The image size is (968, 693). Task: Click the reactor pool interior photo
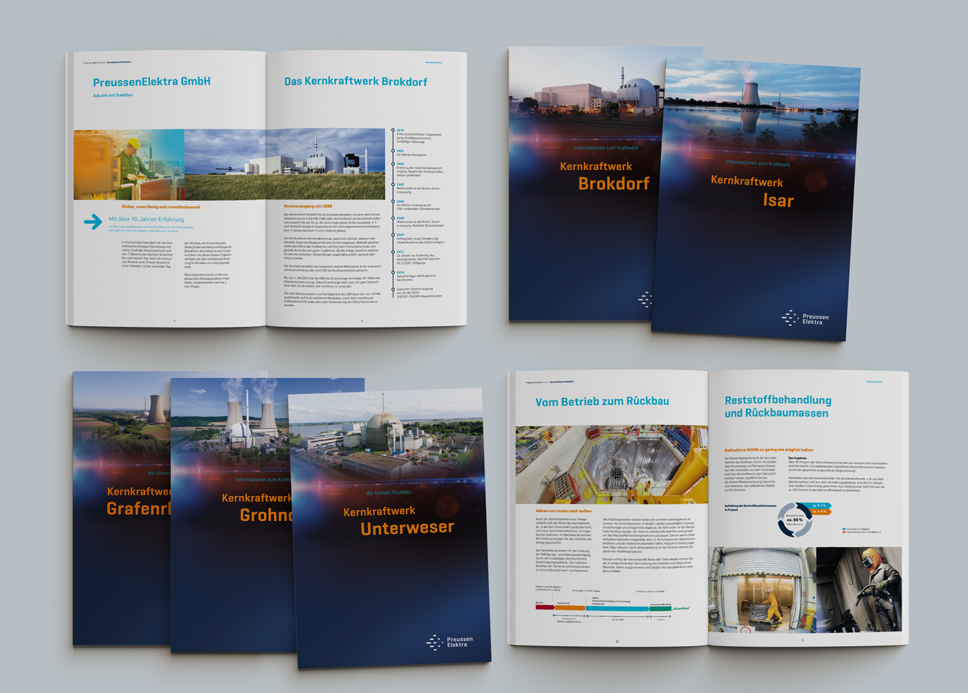click(611, 464)
